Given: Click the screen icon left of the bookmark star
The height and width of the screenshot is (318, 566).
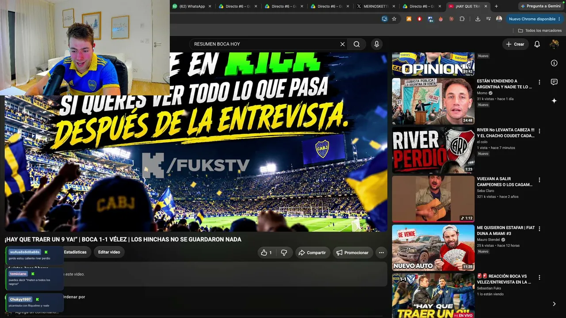Looking at the screenshot, I should pos(384,19).
